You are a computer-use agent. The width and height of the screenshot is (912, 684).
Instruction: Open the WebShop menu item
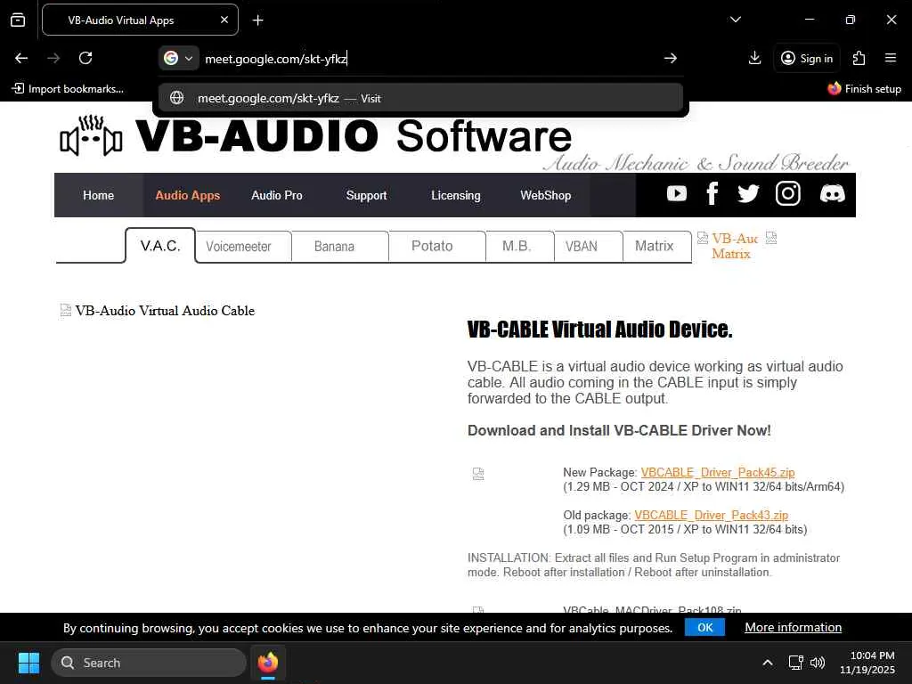(x=546, y=195)
